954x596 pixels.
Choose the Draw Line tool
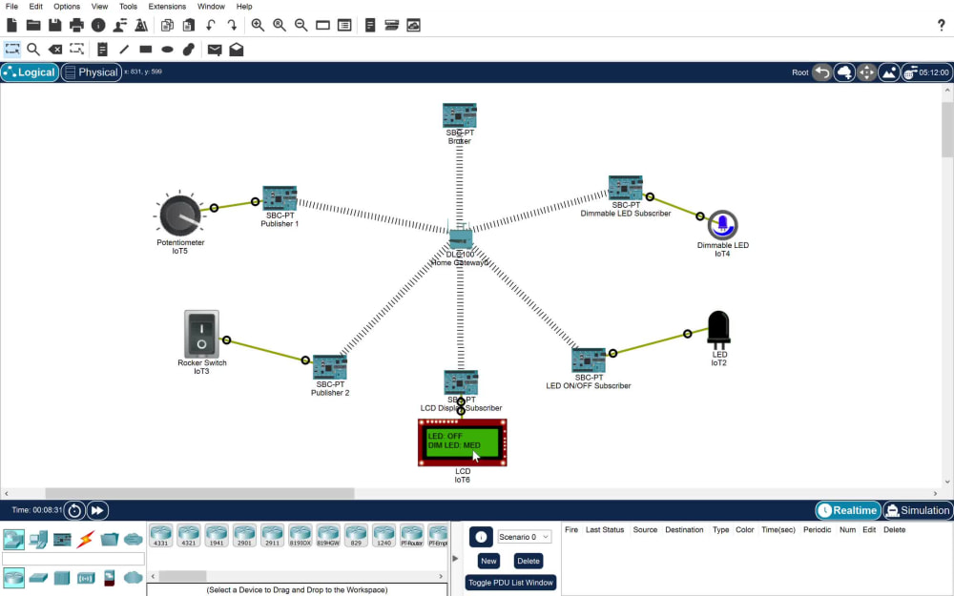click(x=124, y=50)
